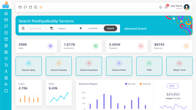Open the 2022 year dropdown
Image resolution: width=196 pixels, height=110 pixels.
pos(173,86)
